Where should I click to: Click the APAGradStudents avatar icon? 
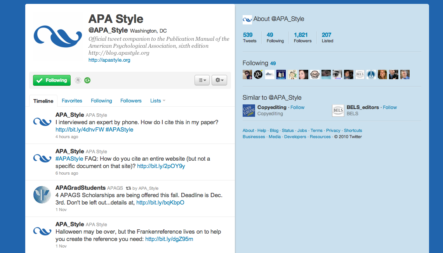[x=42, y=194]
